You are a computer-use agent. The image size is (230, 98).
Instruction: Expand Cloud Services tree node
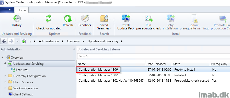pos(5,82)
